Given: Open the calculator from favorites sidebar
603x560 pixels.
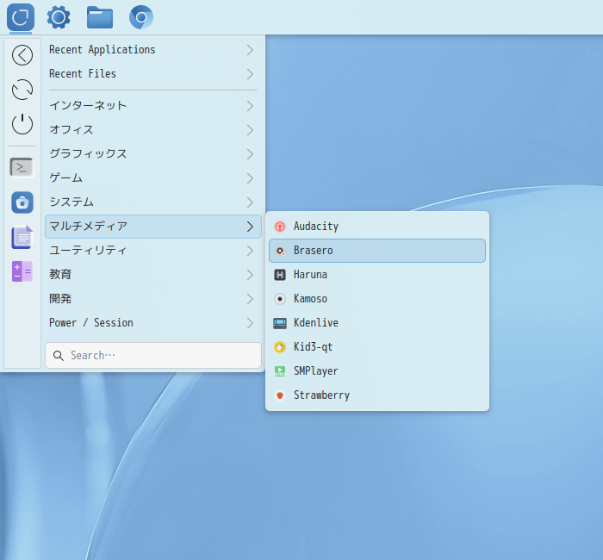Looking at the screenshot, I should pyautogui.click(x=22, y=271).
